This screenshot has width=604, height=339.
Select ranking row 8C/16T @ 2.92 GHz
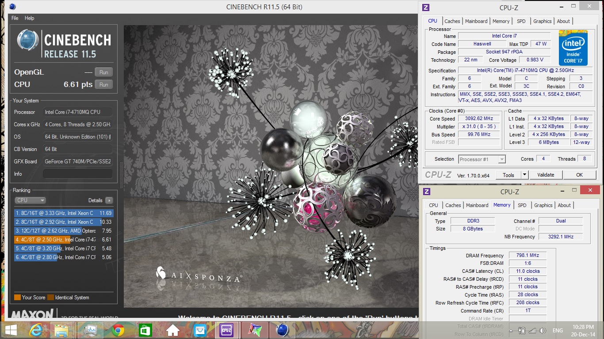click(64, 222)
